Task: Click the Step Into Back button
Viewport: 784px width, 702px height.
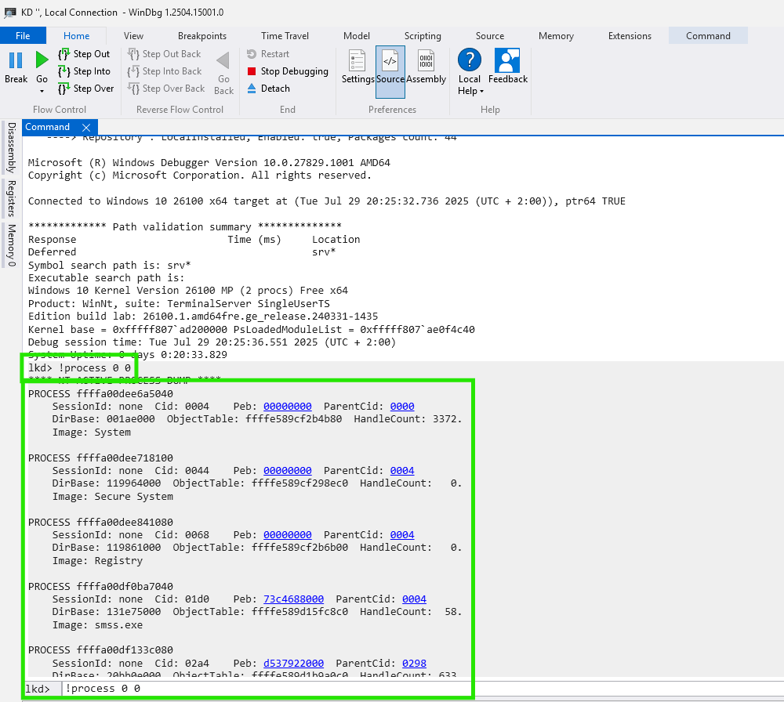Action: [x=165, y=71]
